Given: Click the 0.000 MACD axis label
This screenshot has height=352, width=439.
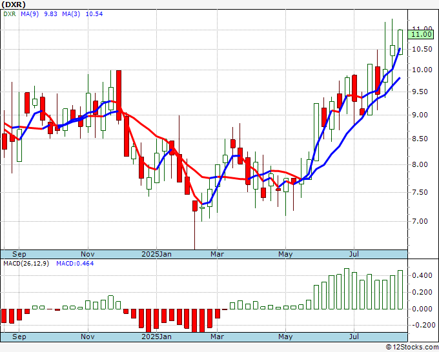Looking at the screenshot, I should point(422,309).
